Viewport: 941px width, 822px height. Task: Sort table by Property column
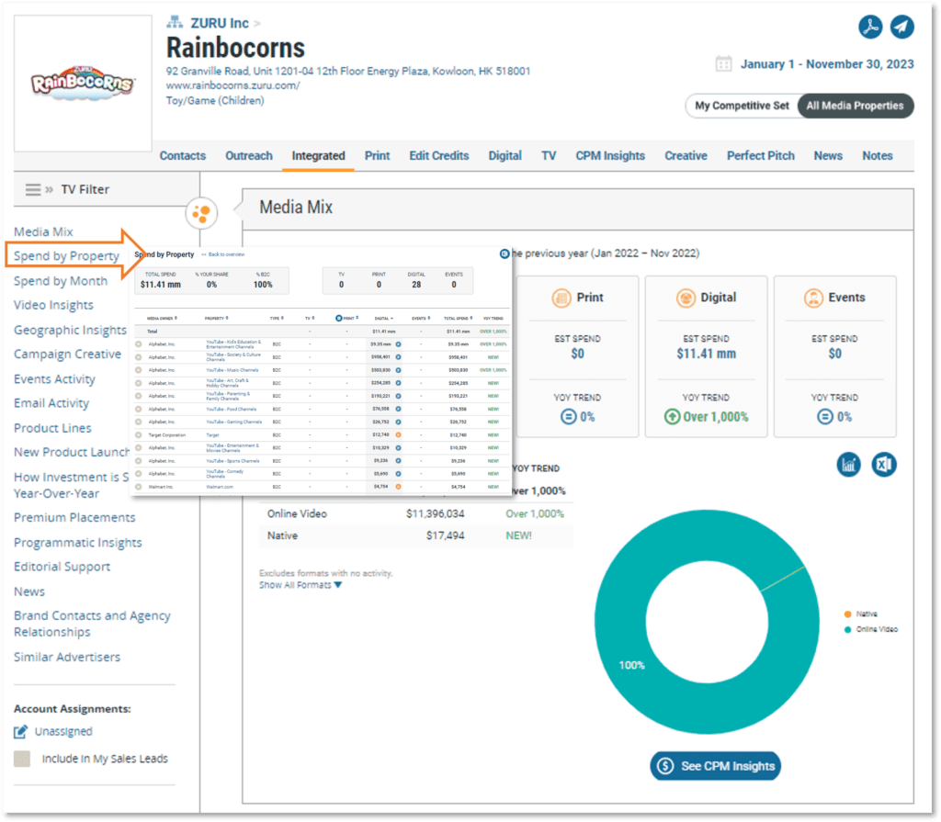point(217,319)
